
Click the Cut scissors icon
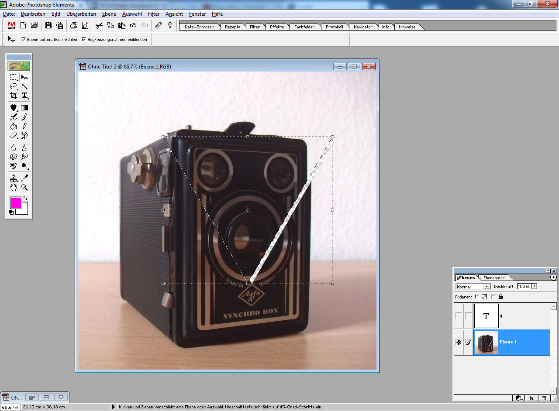click(x=99, y=25)
